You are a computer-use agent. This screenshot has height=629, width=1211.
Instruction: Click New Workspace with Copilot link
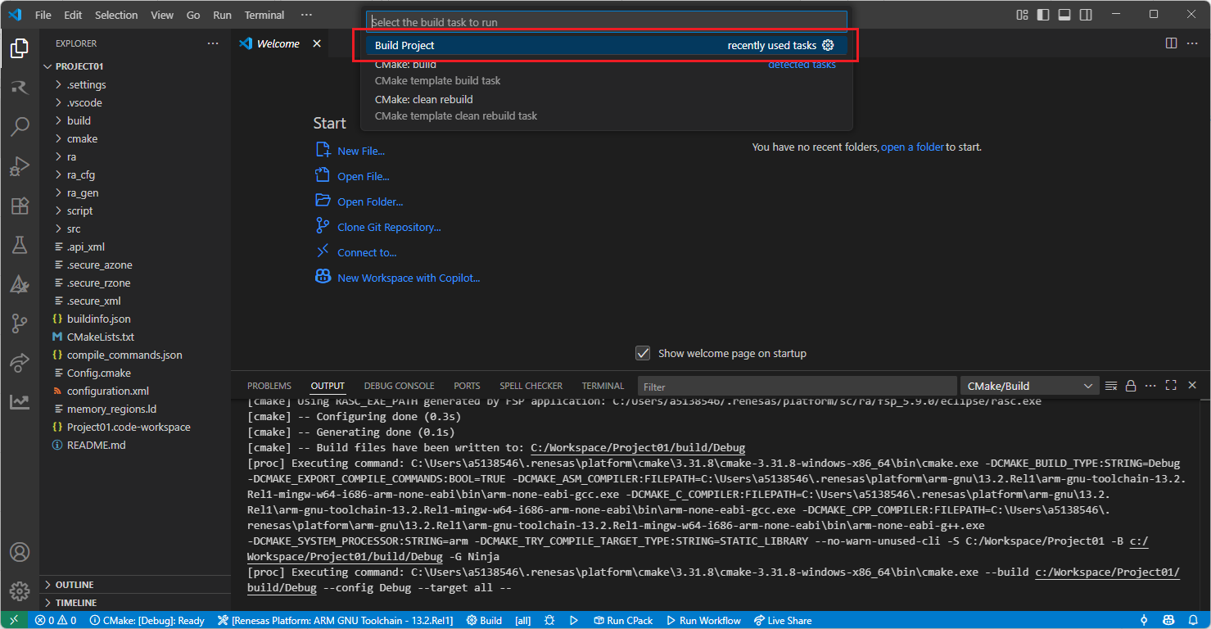[397, 278]
